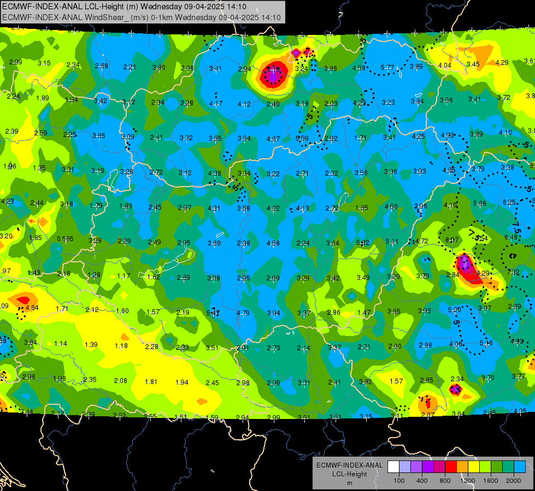Click the LCL-Height header line at top
Image resolution: width=535 pixels, height=491 pixels.
tap(124, 7)
